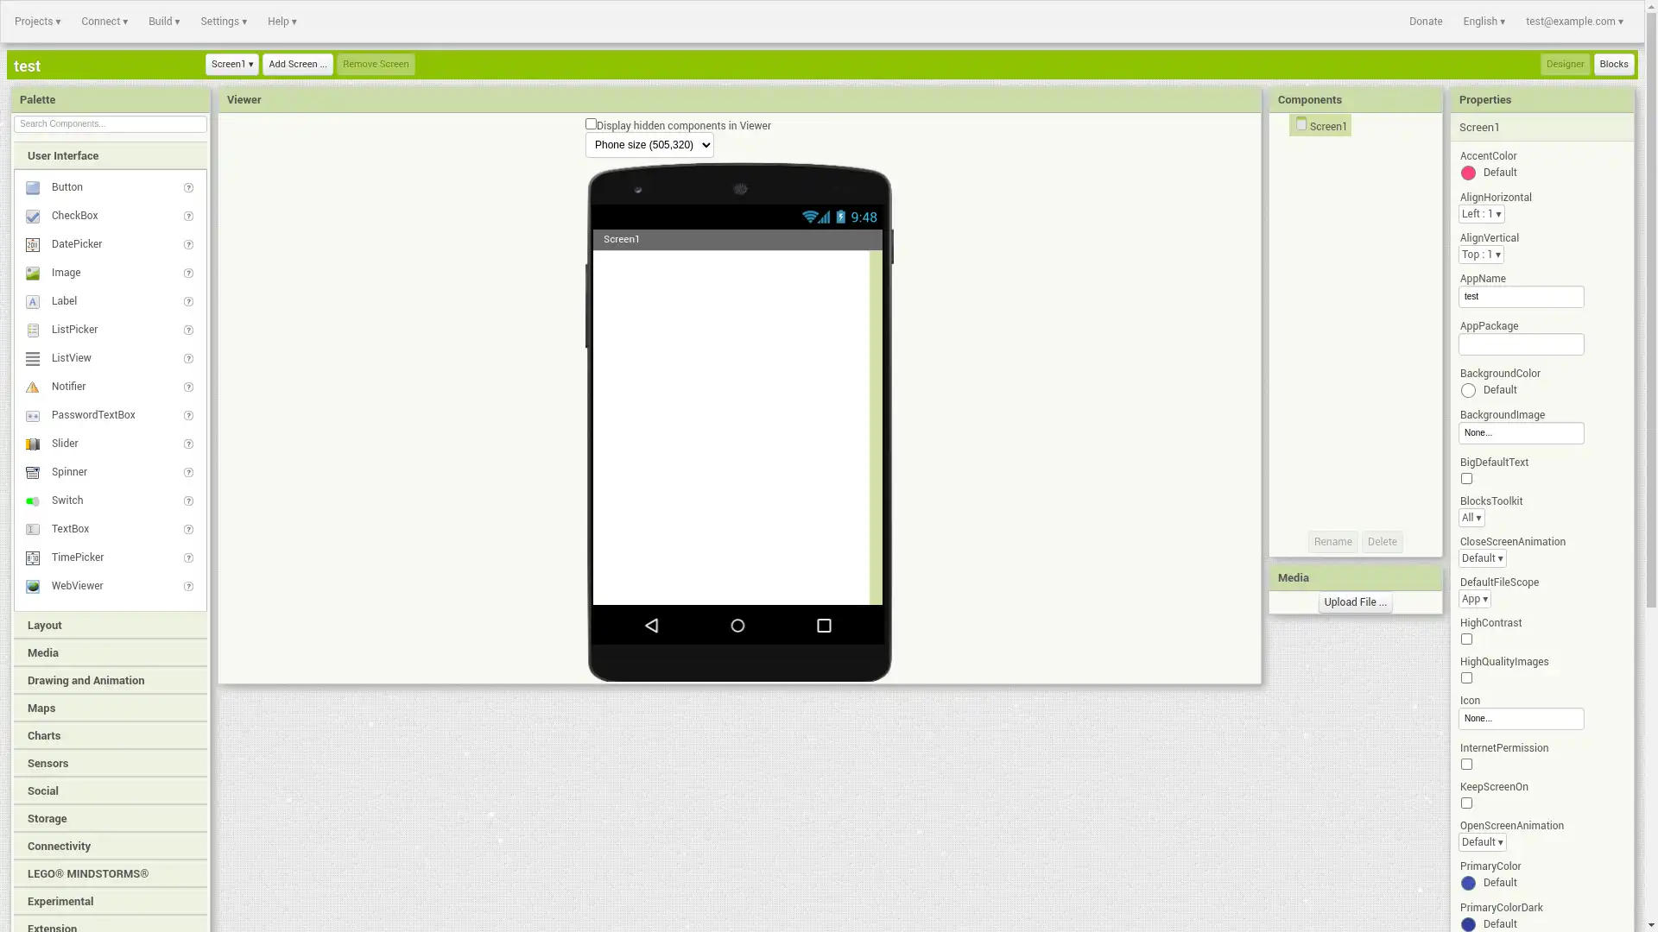This screenshot has height=932, width=1658.
Task: Click the Upload File button in Media
Action: (1355, 602)
